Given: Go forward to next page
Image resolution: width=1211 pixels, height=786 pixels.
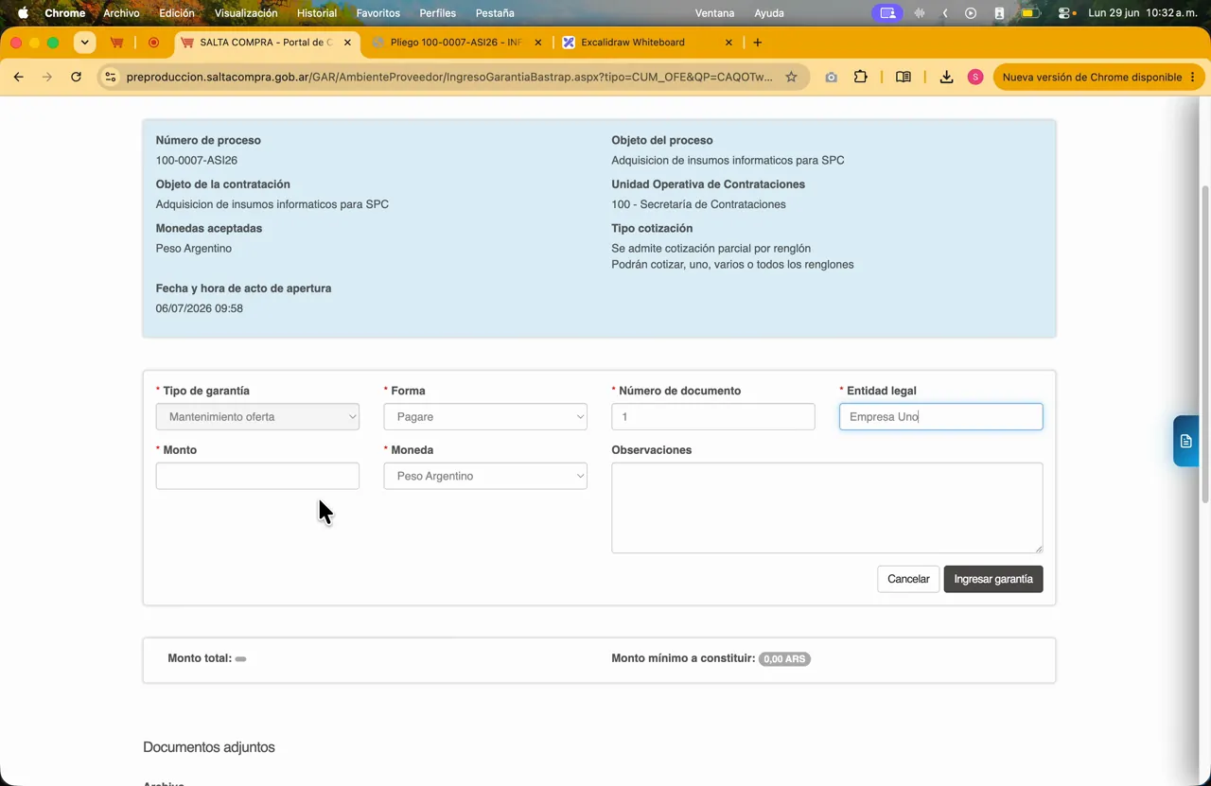Looking at the screenshot, I should click(x=47, y=77).
